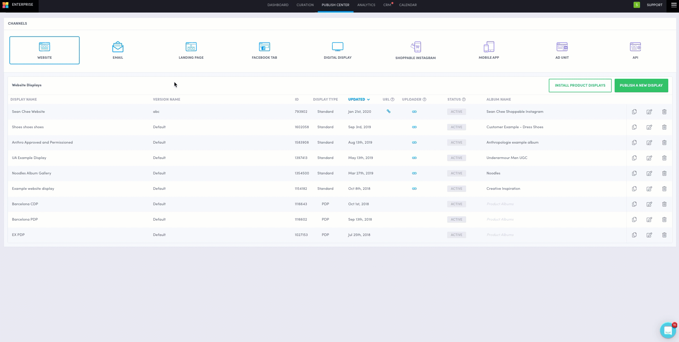Go to the Curation tab
This screenshot has height=342, width=679.
(305, 5)
